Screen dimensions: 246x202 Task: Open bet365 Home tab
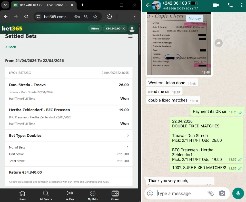click(x=22, y=195)
